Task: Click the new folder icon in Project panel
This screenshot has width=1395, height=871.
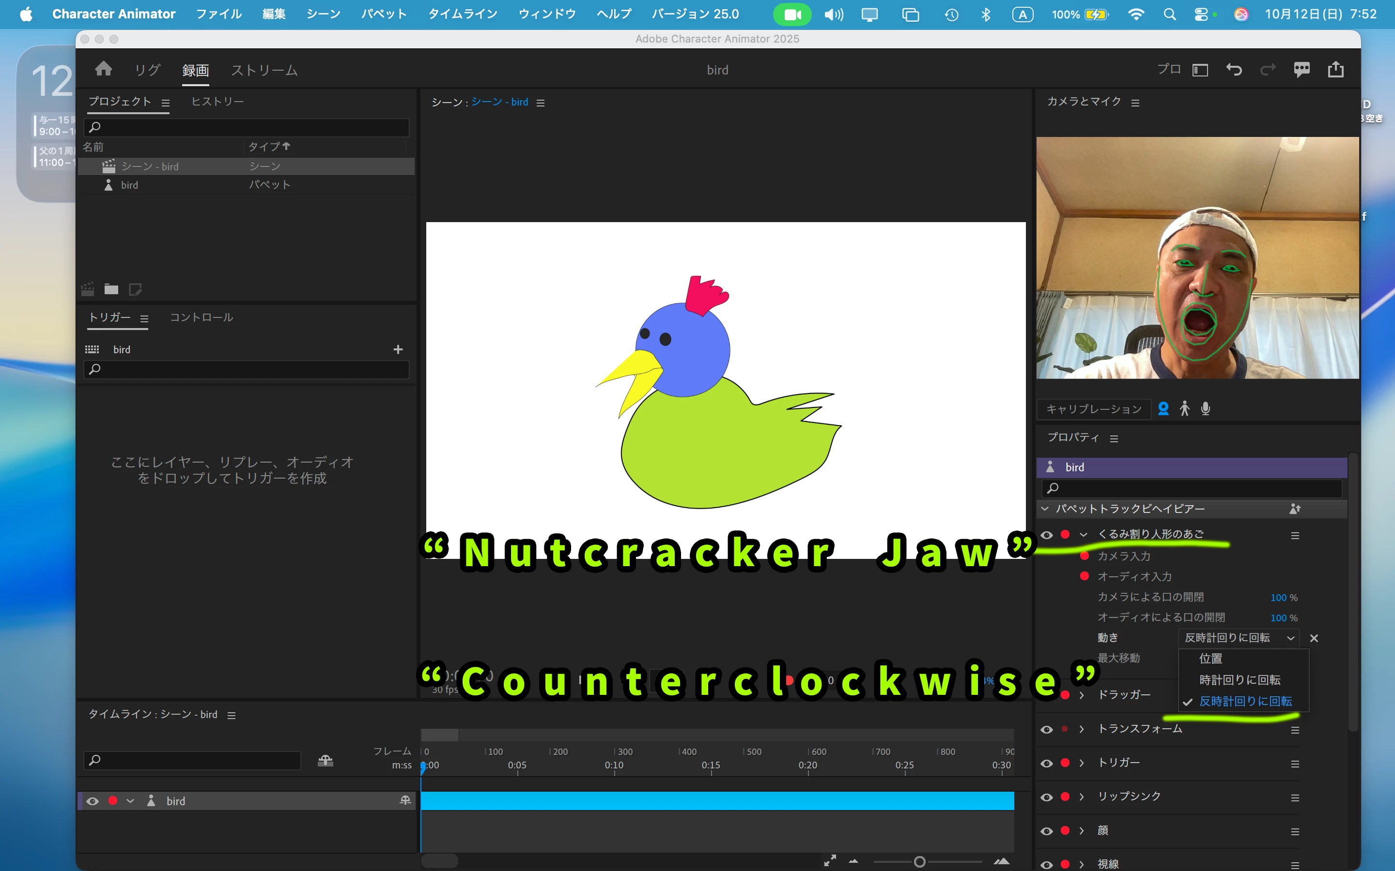Action: (x=111, y=289)
